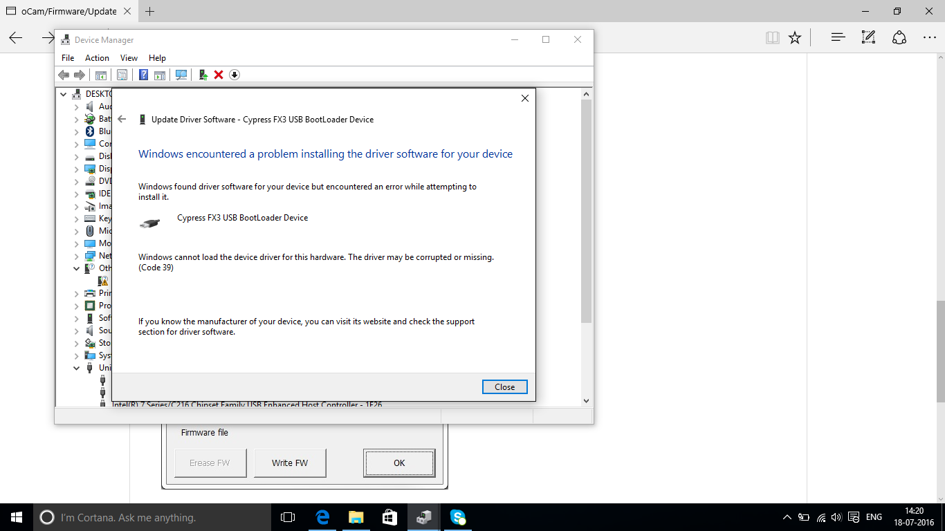Click Device Manager vertical scrollbar thumb
The image size is (945, 531).
point(586,211)
